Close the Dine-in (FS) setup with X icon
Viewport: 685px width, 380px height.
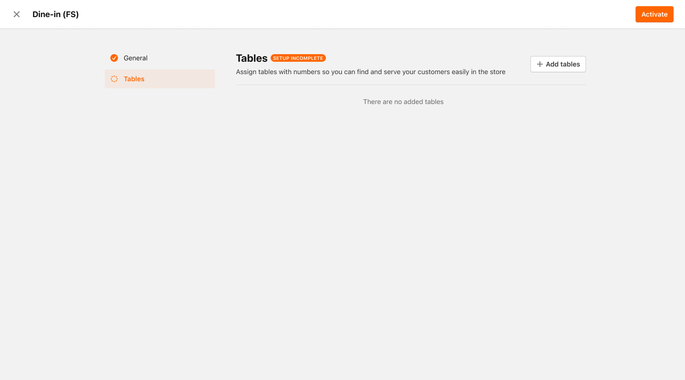(x=17, y=14)
